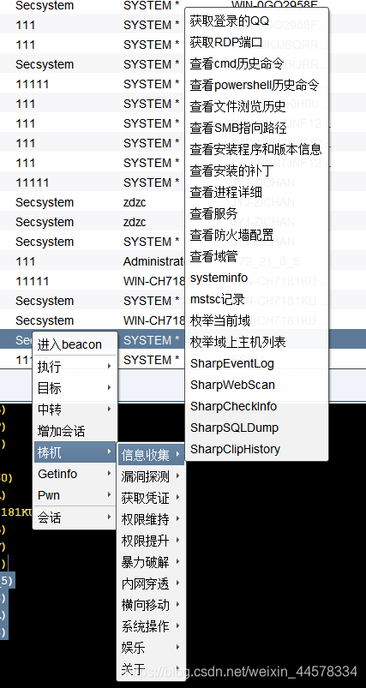Expand 关于 submenu
The image size is (366, 688).
tap(151, 669)
